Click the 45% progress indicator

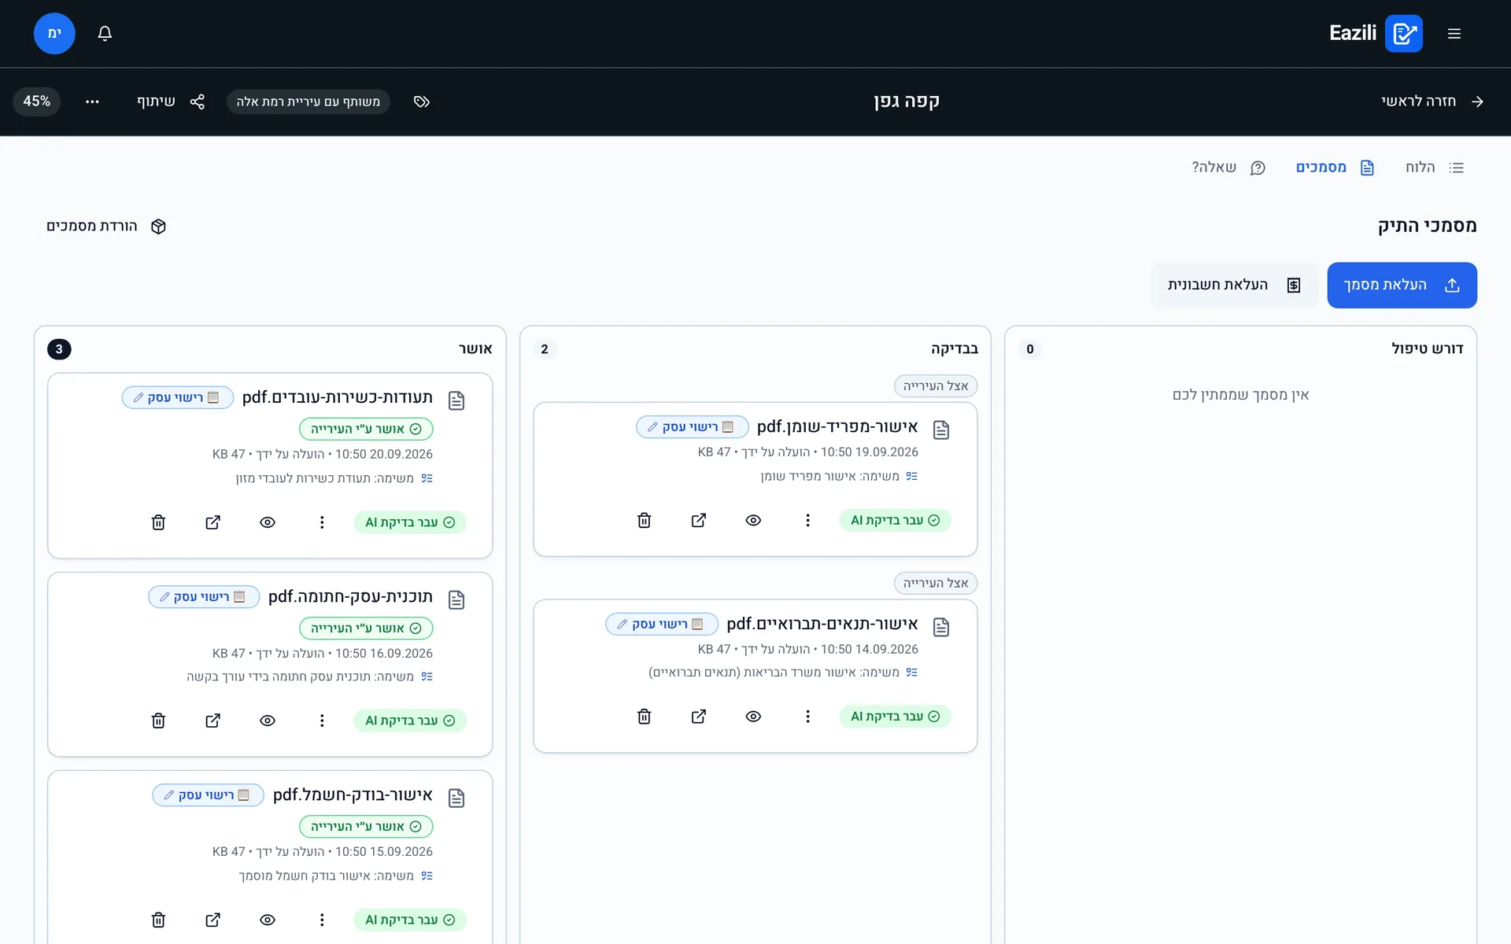(x=37, y=101)
